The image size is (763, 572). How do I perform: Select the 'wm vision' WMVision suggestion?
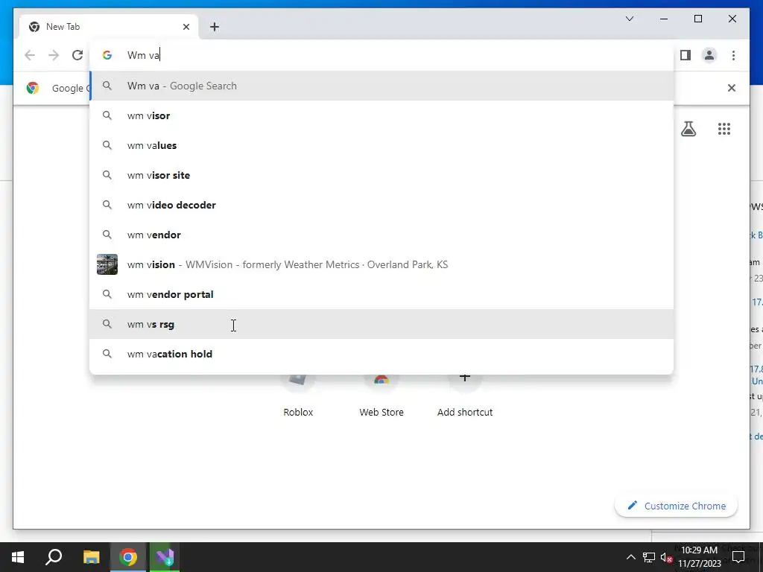[x=381, y=264]
